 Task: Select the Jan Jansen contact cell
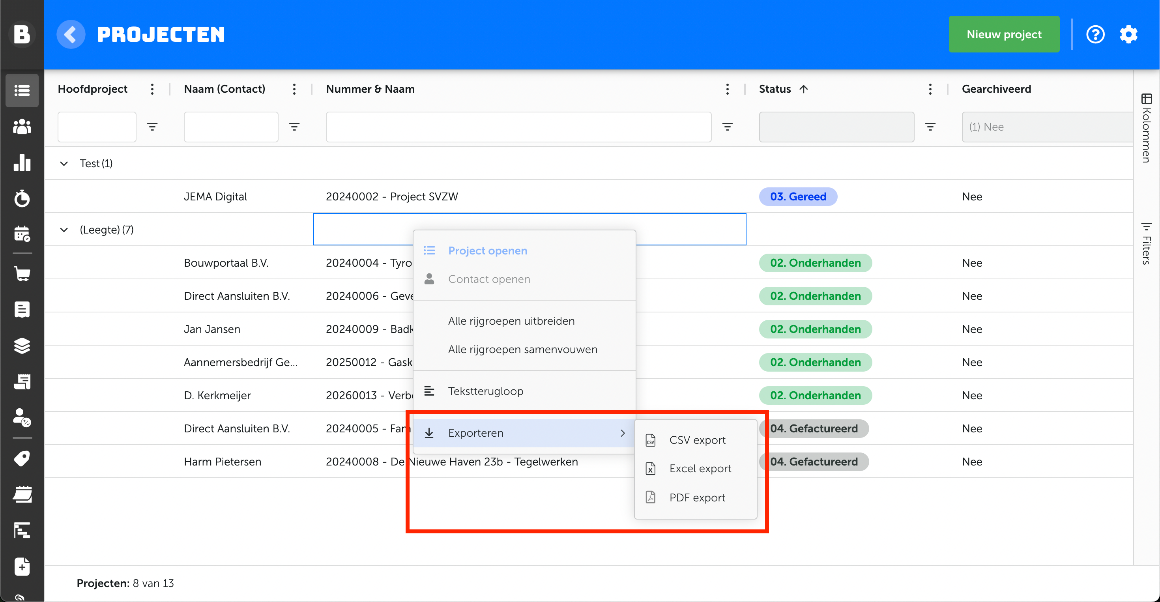[211, 329]
